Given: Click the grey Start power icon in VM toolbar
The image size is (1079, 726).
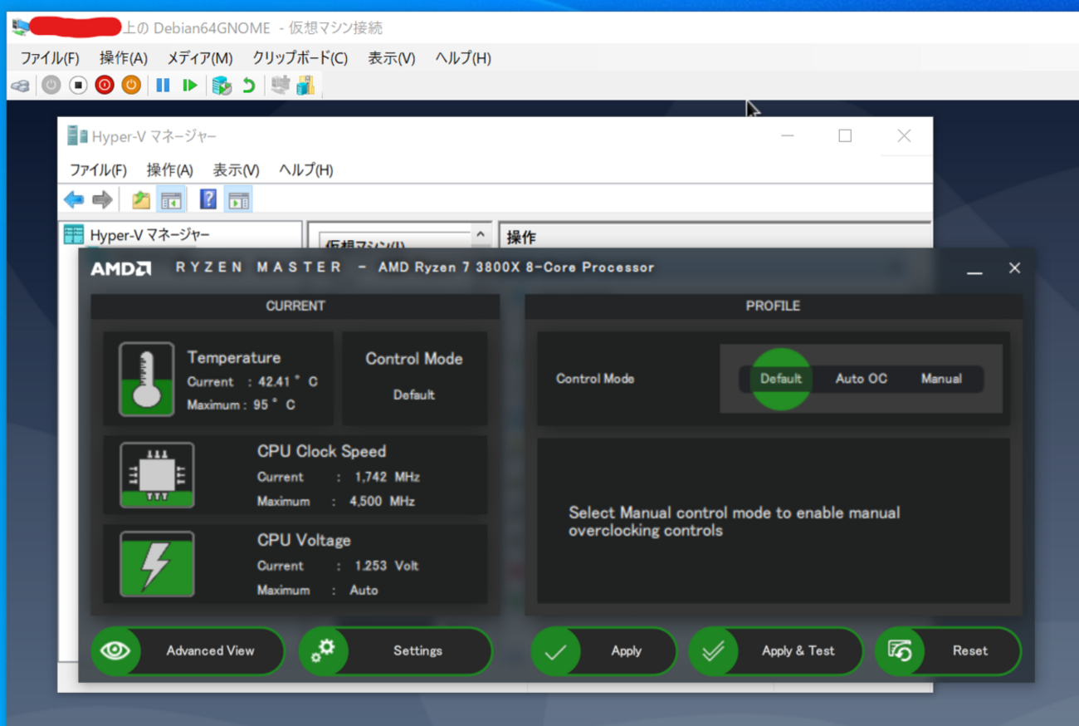Looking at the screenshot, I should [51, 85].
